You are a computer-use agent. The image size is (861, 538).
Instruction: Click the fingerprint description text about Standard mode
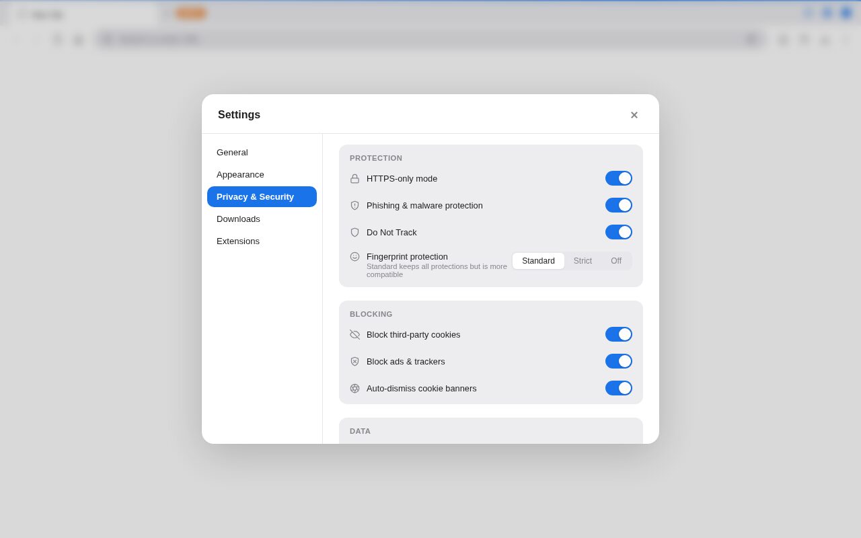pos(437,270)
